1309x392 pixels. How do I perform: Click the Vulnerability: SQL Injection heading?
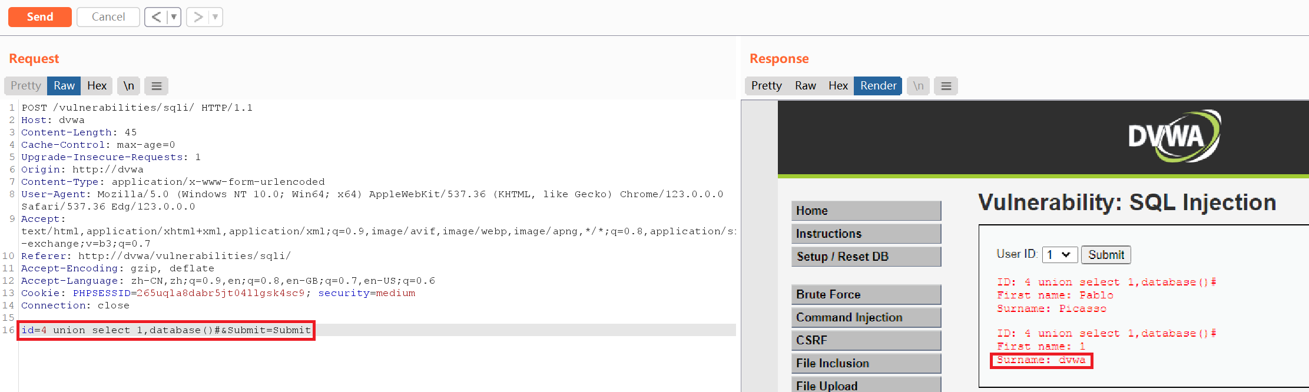coord(1127,202)
